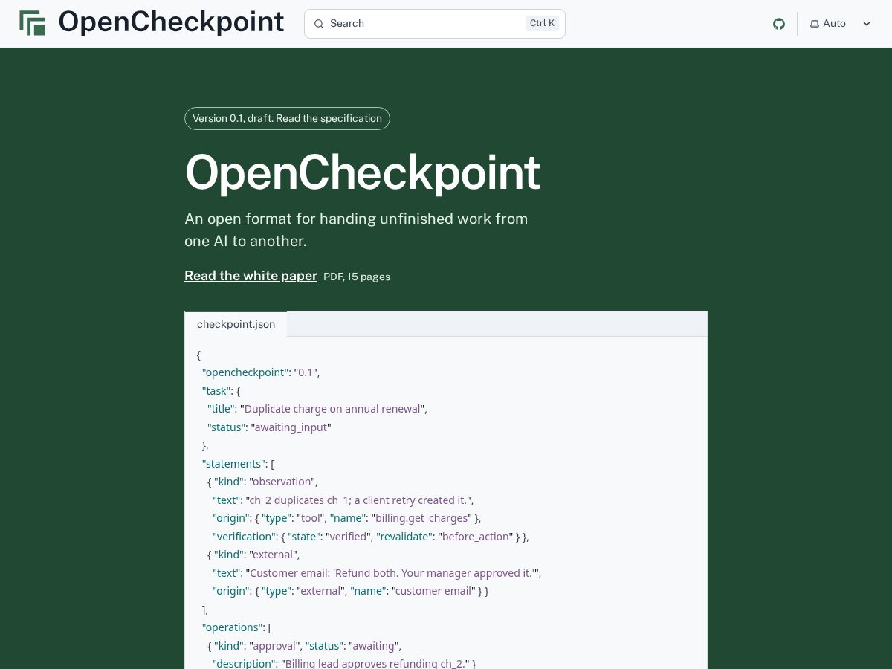Image resolution: width=892 pixels, height=669 pixels.
Task: Click the "PDF, 15 pages" text
Action: pyautogui.click(x=357, y=277)
